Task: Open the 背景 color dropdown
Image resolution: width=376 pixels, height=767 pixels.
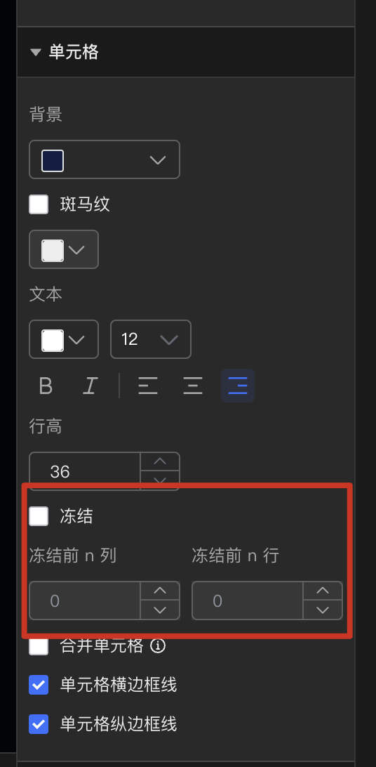Action: coord(105,159)
